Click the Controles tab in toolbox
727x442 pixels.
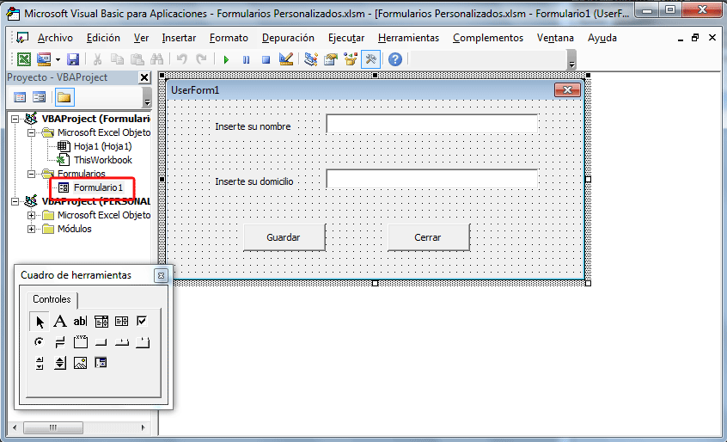click(x=52, y=299)
